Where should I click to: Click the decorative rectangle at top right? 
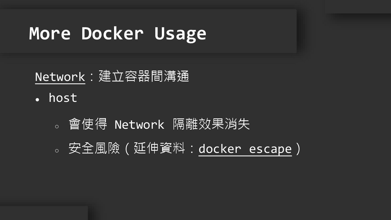click(358, 6)
